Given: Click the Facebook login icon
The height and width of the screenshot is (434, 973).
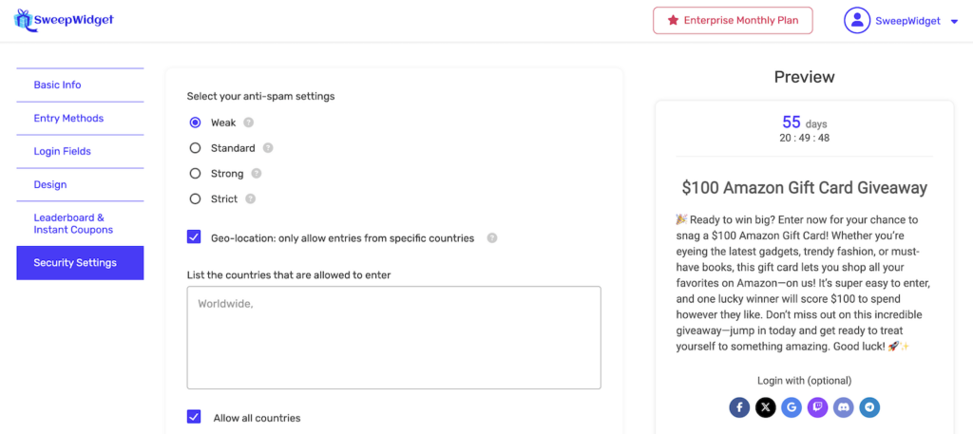Looking at the screenshot, I should 740,407.
